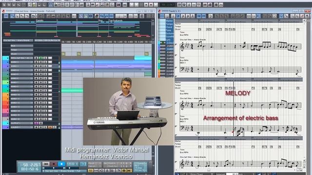Image resolution: width=312 pixels, height=175 pixels.
Task: Click the new file icon in top toolbar
Action: click(x=4, y=5)
